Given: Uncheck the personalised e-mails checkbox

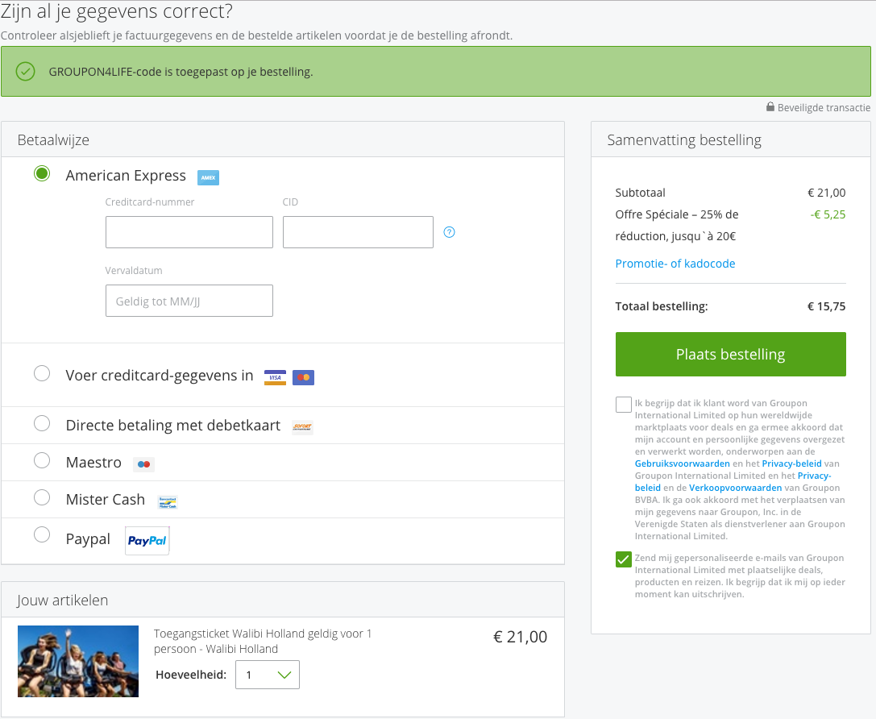Looking at the screenshot, I should click(624, 559).
